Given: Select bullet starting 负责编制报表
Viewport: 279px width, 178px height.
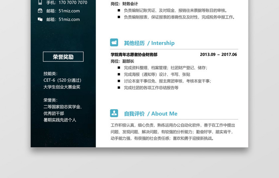Looking at the screenshot, I should point(180,17).
